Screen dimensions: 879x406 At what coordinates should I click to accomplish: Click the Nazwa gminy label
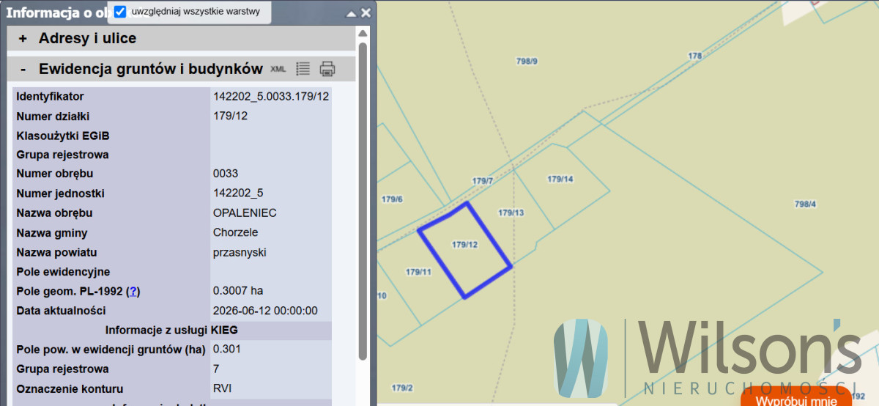pyautogui.click(x=51, y=232)
